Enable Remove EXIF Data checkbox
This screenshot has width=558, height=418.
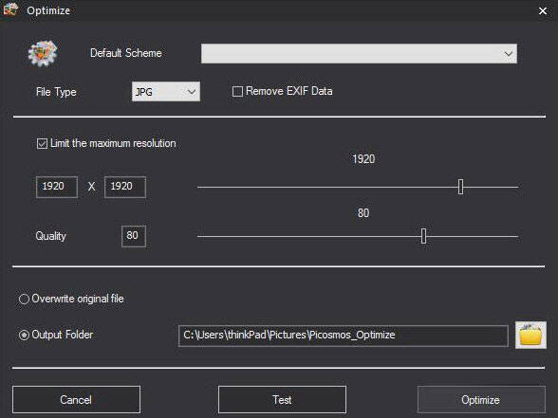tap(237, 92)
